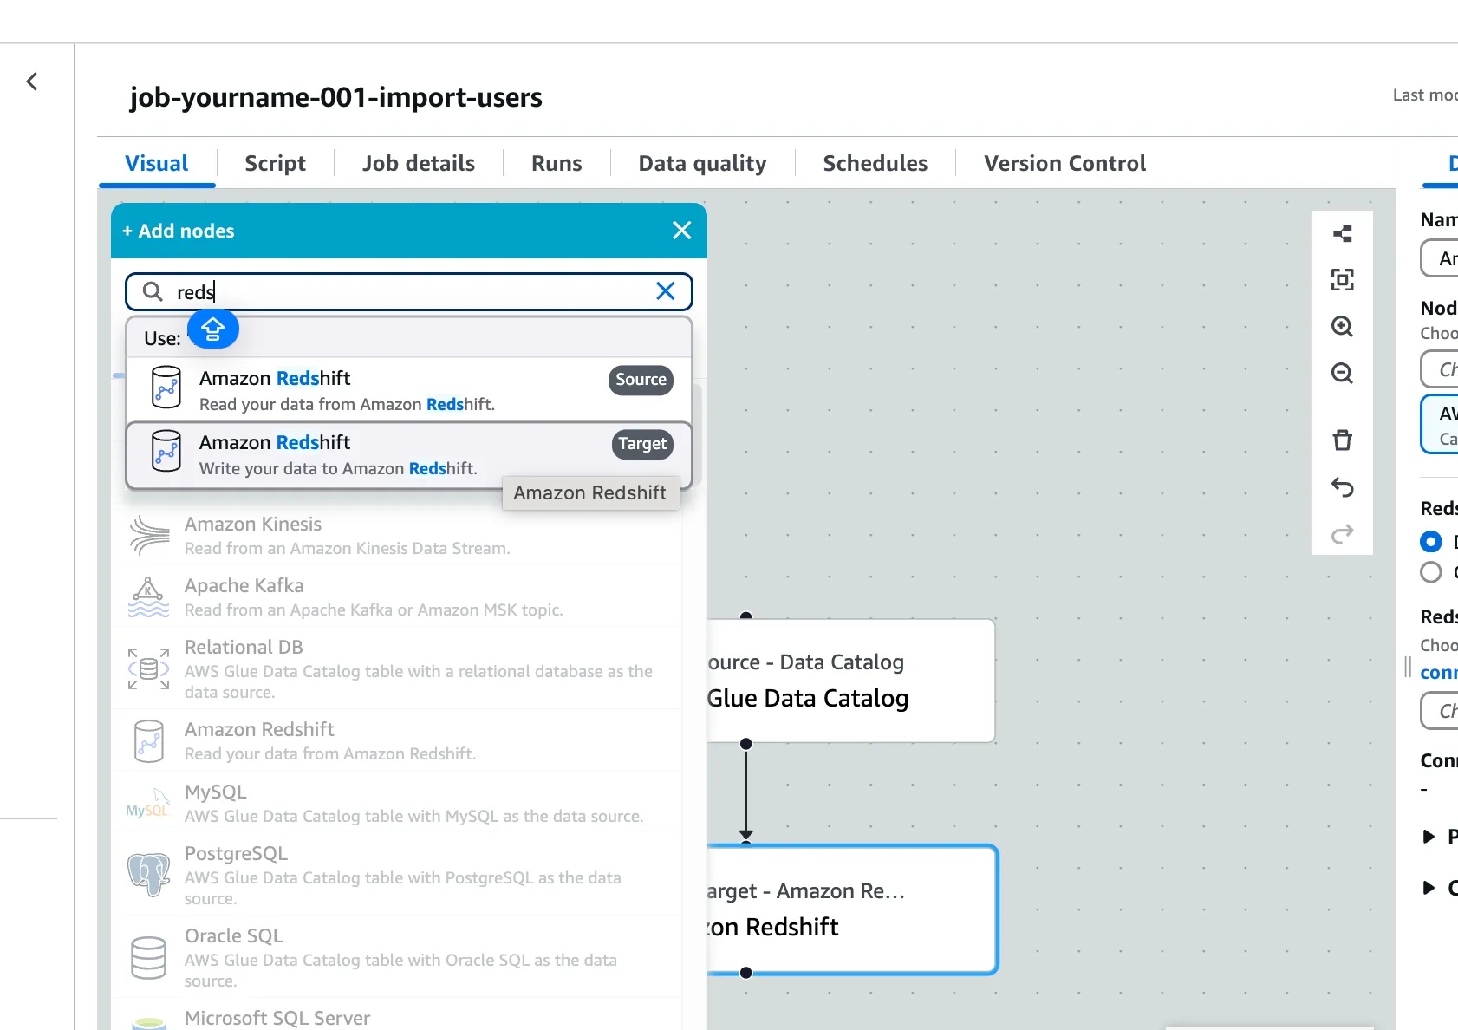Screen dimensions: 1458x1030
Task: Click the node search input field
Action: coord(407,292)
